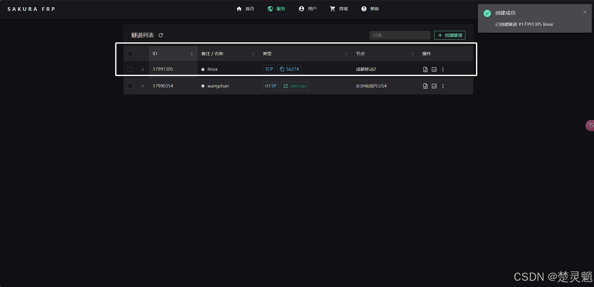Click tunnel ID 17991305

click(163, 69)
